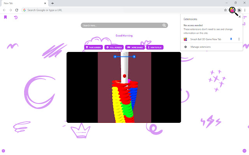
Task: Open the purple settings gear icon
Action: (4, 151)
